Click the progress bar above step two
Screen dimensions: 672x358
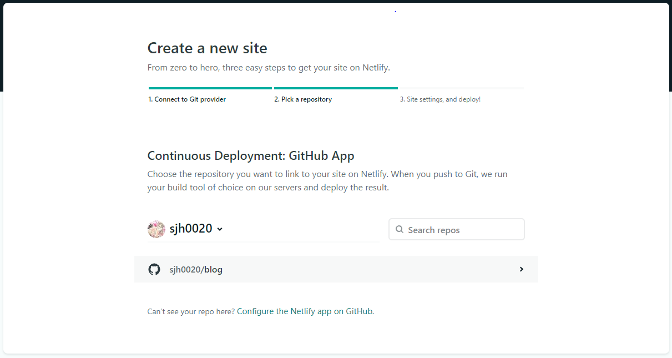336,88
